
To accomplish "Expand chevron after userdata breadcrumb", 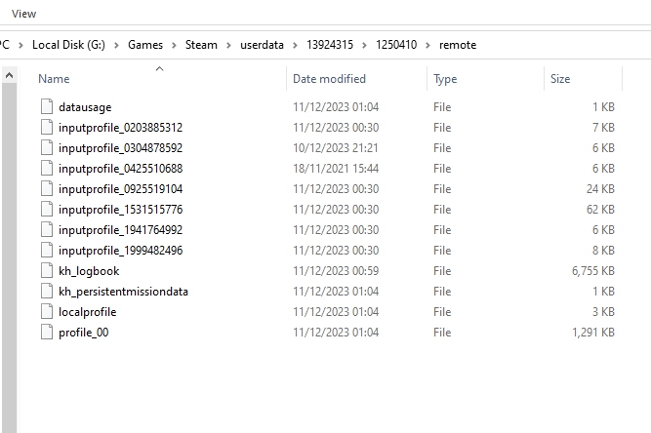I will (x=295, y=45).
